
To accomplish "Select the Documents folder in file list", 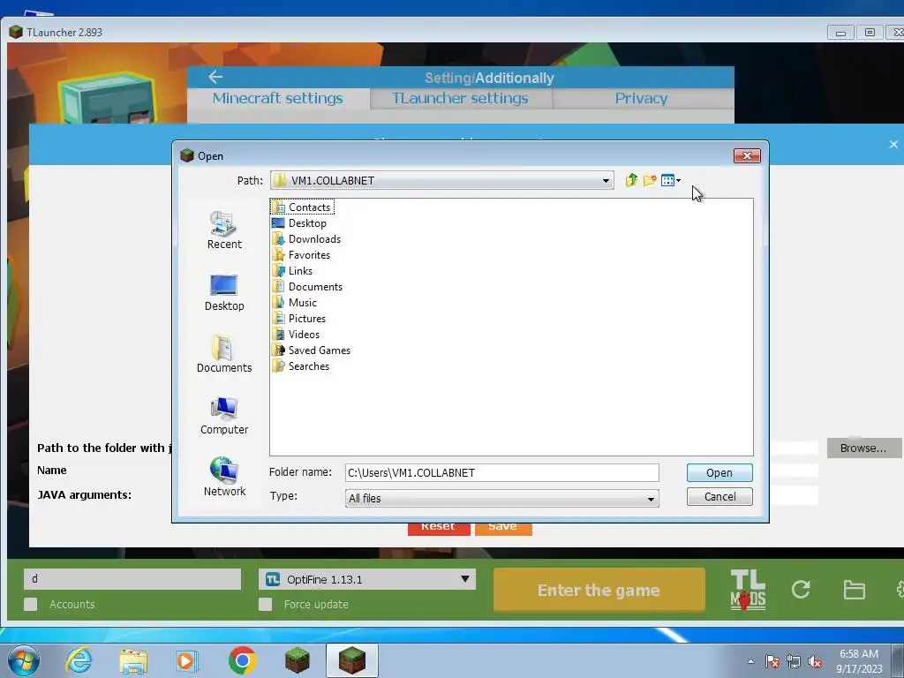I will (307, 287).
